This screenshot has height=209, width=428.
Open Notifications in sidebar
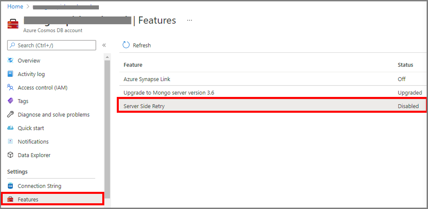[33, 141]
